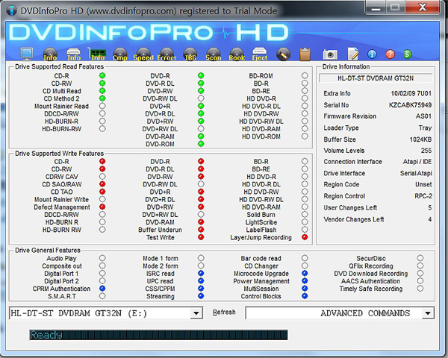Open the Book type icon
Image resolution: width=448 pixels, height=358 pixels.
pyautogui.click(x=237, y=54)
